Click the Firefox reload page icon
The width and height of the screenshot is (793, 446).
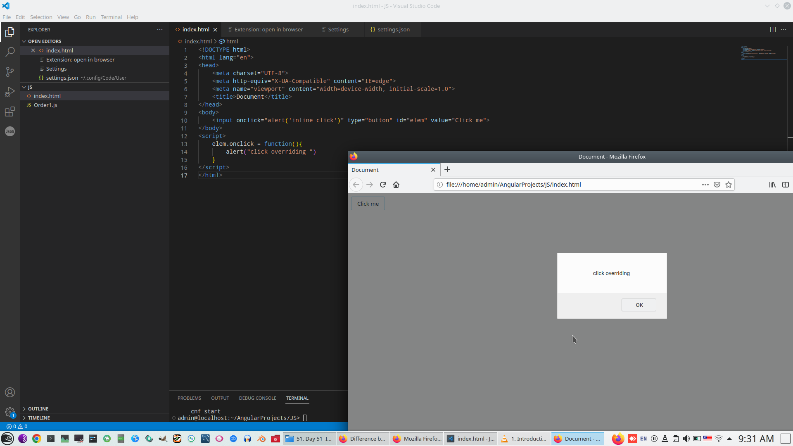pyautogui.click(x=383, y=185)
